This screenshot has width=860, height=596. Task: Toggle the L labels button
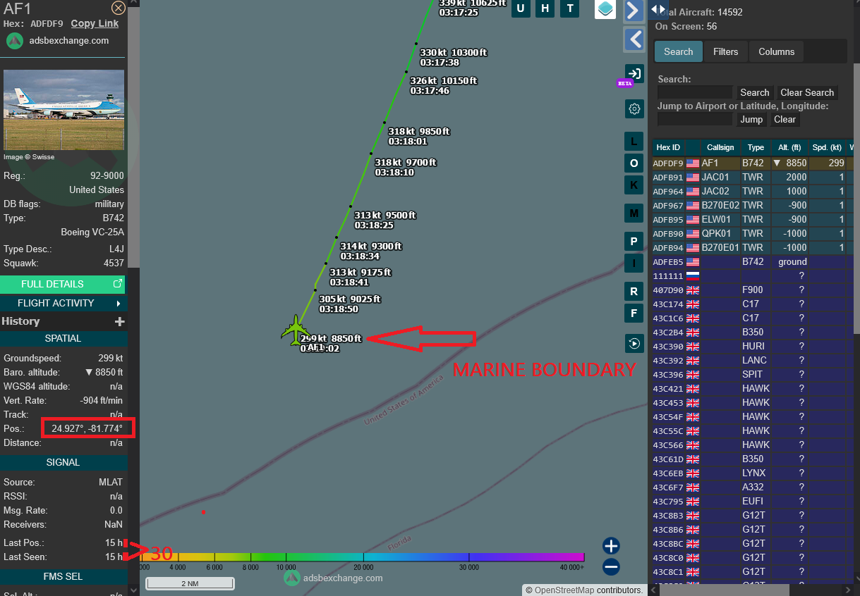(634, 142)
